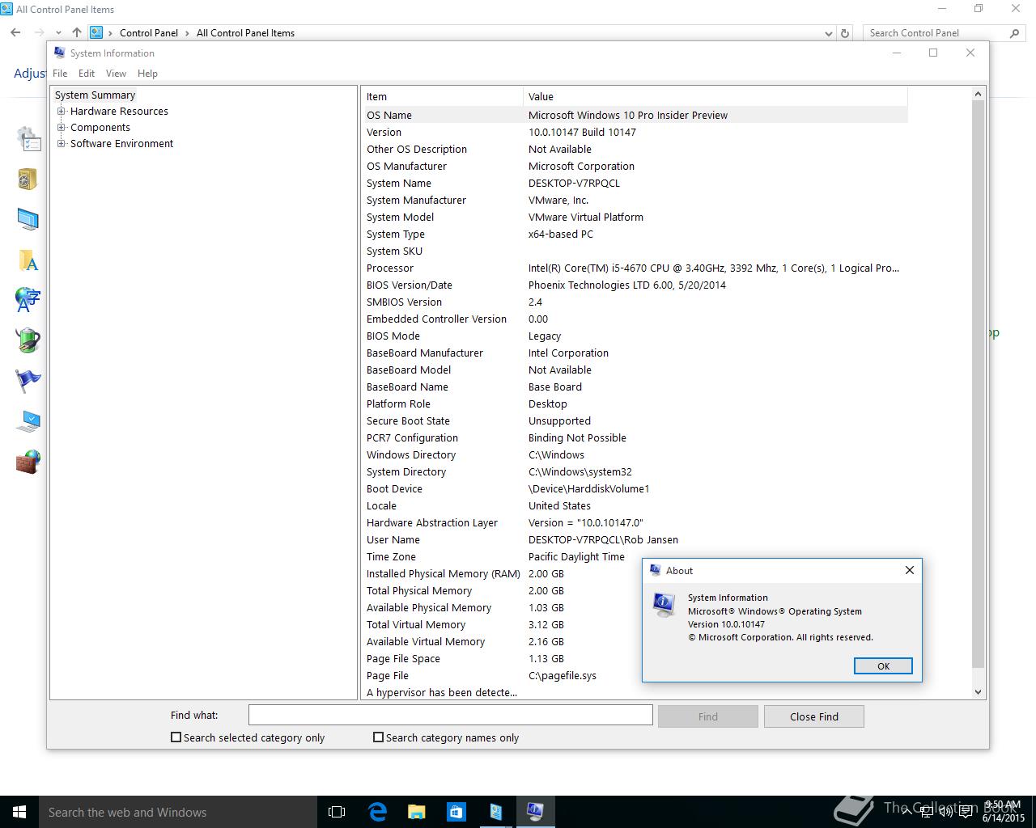Open the Credential Manager safe icon
The width and height of the screenshot is (1036, 828).
tap(28, 179)
